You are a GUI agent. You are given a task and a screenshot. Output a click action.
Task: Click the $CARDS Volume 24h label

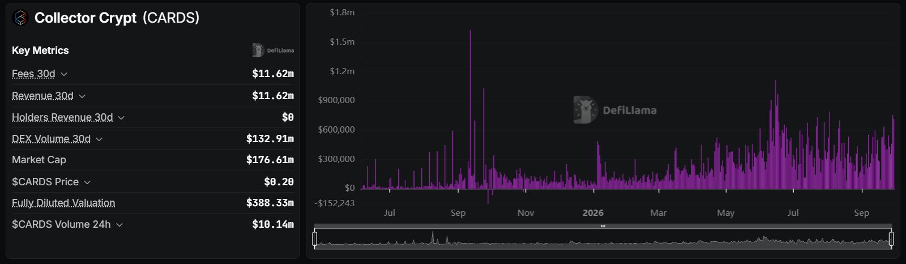pyautogui.click(x=61, y=224)
